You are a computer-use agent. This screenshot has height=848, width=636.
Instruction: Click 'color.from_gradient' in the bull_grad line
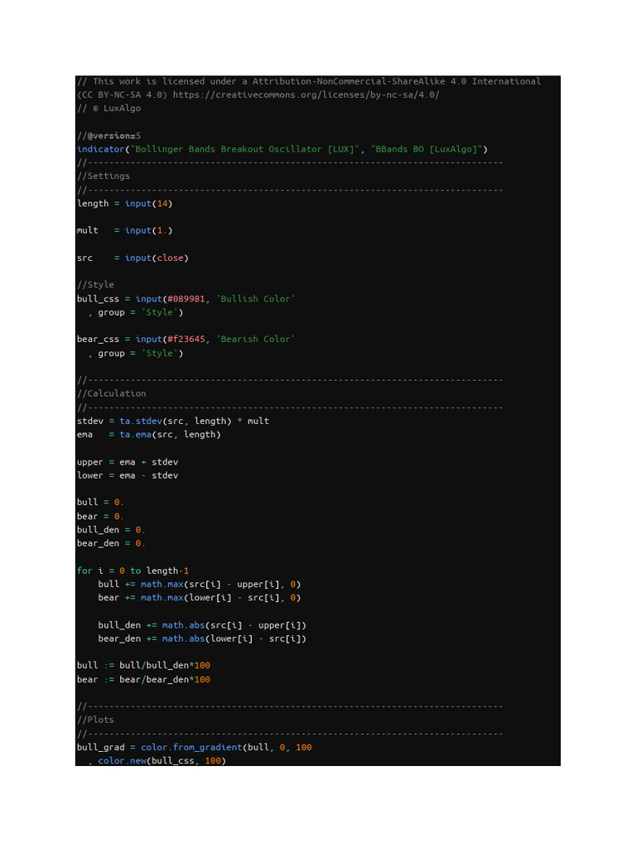coord(191,748)
